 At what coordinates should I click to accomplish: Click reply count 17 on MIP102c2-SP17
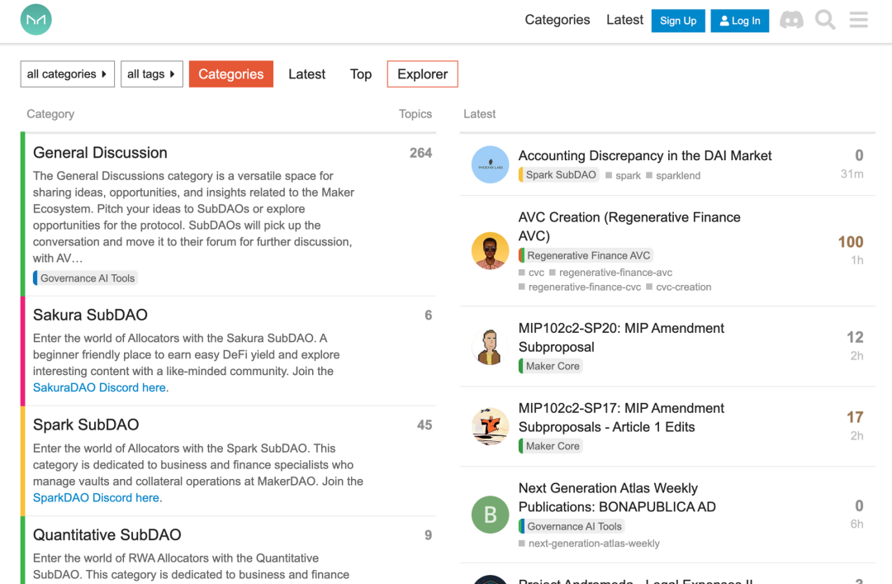(x=855, y=417)
